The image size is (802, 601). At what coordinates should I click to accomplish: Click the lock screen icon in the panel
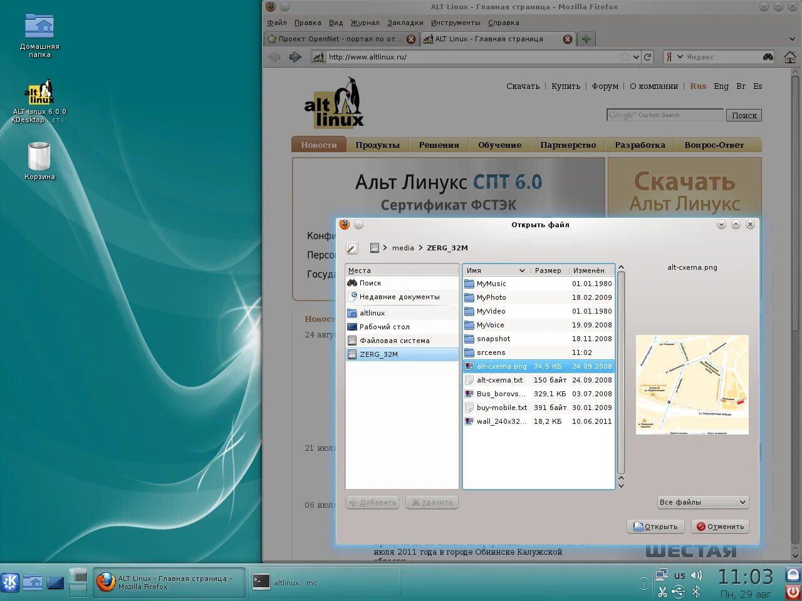[x=793, y=575]
